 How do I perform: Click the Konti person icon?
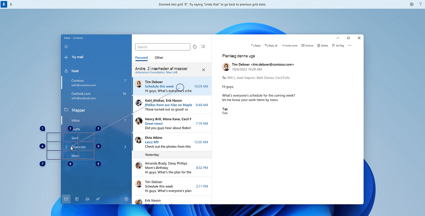[66, 71]
